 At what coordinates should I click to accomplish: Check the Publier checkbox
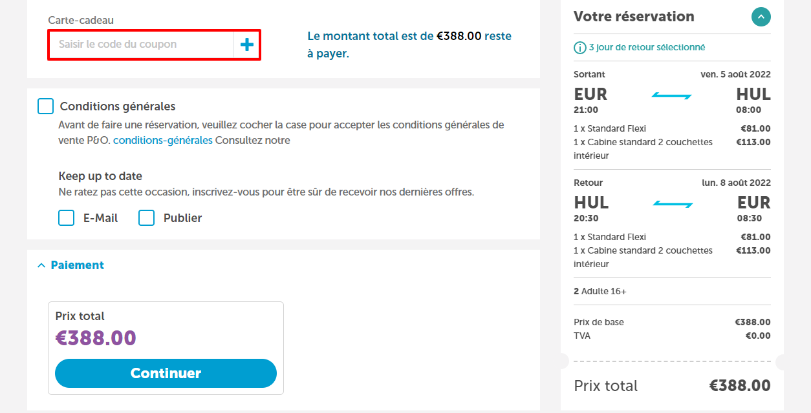point(147,218)
